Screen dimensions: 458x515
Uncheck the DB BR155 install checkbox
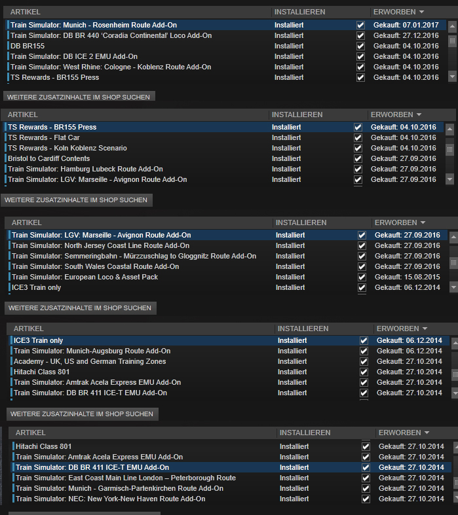(360, 46)
